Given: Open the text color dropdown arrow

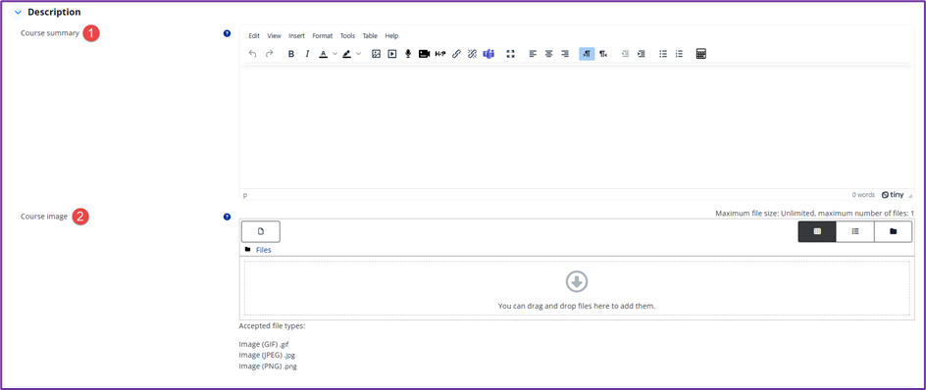Looking at the screenshot, I should [x=334, y=54].
